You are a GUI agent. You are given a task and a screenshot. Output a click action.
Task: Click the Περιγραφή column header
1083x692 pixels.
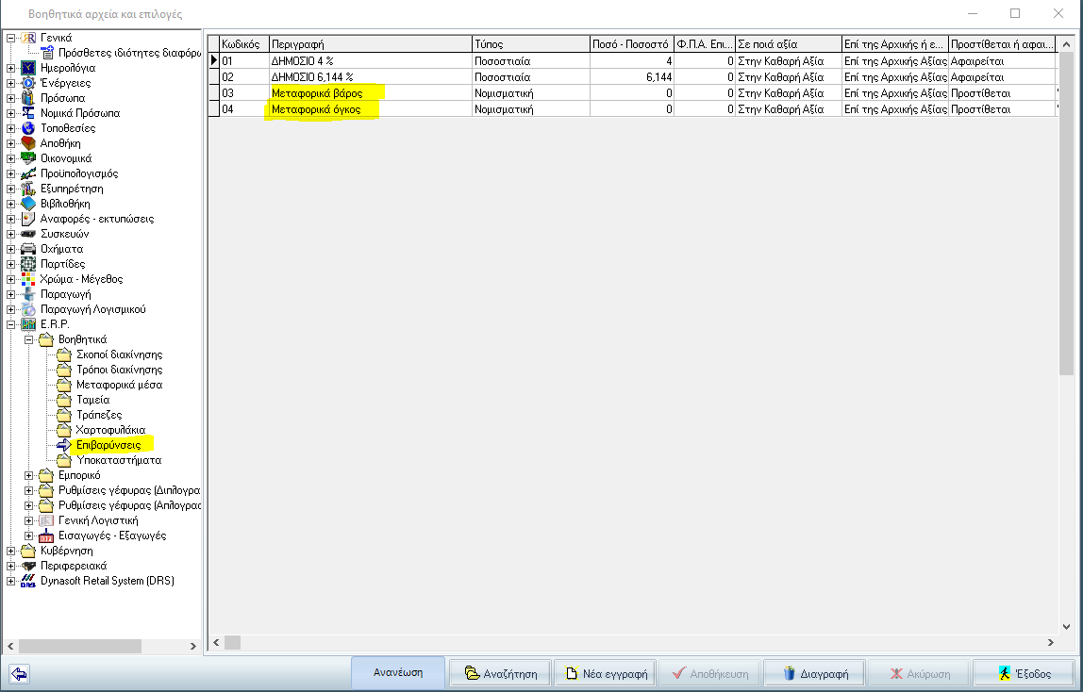(371, 44)
